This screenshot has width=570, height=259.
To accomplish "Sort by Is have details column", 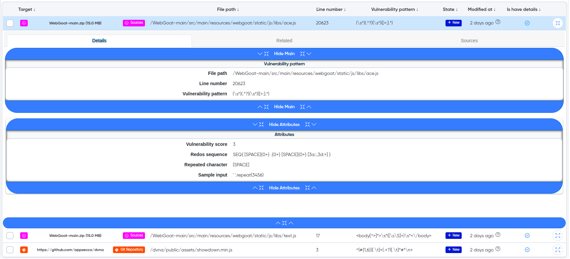I will [524, 9].
